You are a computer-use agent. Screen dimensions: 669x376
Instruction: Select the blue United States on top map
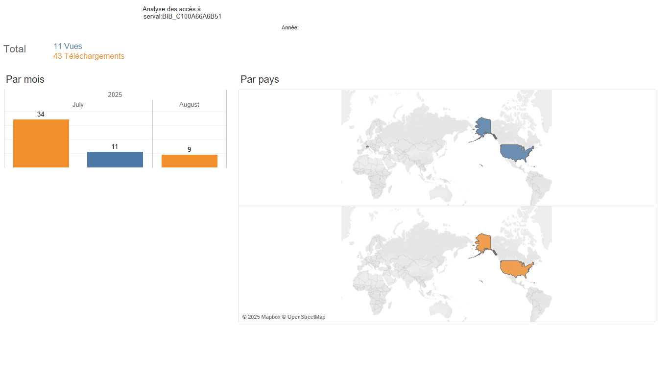pos(515,153)
